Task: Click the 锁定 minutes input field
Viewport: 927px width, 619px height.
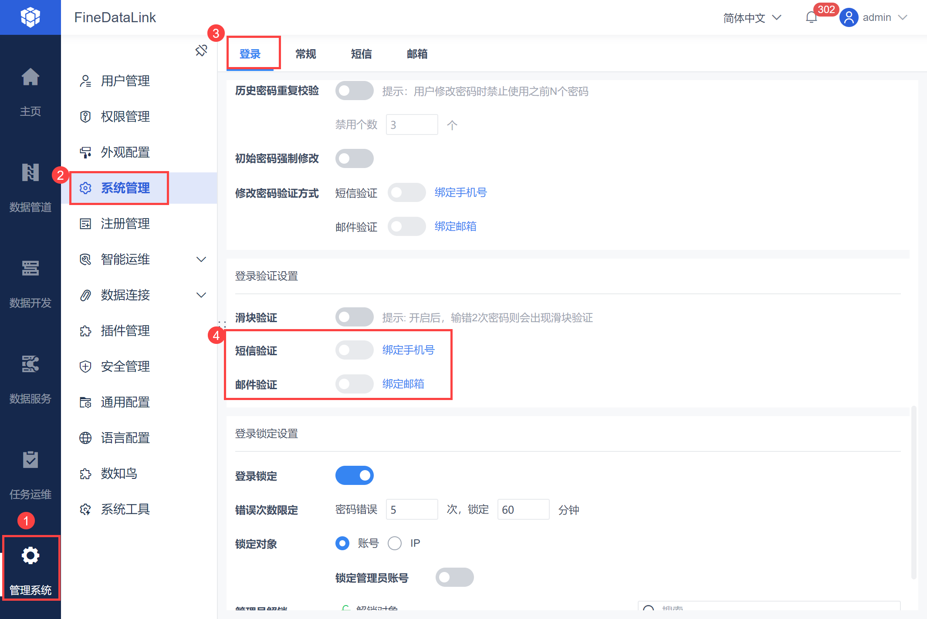Action: click(x=523, y=509)
